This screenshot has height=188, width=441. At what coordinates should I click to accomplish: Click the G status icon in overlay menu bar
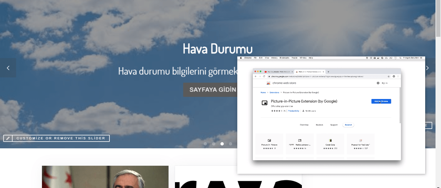pyautogui.click(x=382, y=58)
